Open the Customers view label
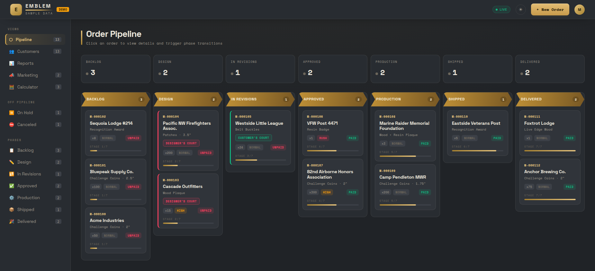The width and height of the screenshot is (595, 271). (28, 52)
